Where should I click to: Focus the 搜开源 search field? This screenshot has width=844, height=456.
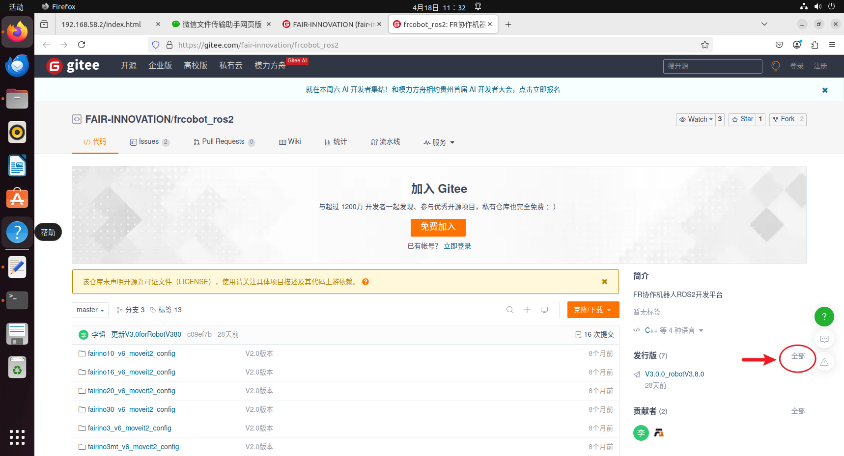[x=713, y=66]
